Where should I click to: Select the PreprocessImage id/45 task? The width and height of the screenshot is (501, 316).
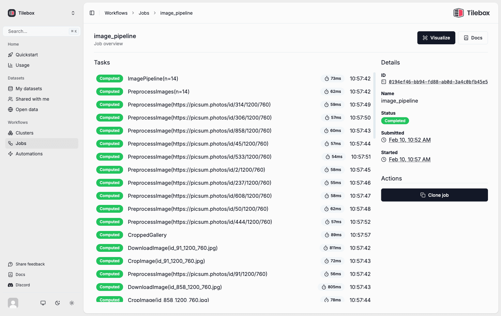tap(198, 144)
